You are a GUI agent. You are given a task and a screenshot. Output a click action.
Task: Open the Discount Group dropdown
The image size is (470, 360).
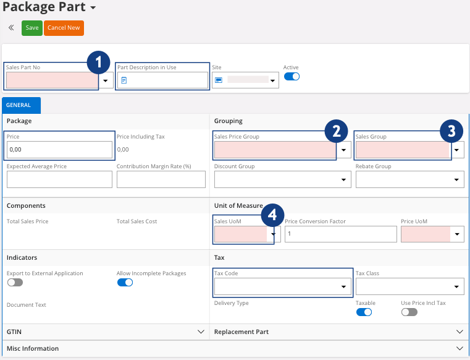(x=343, y=180)
